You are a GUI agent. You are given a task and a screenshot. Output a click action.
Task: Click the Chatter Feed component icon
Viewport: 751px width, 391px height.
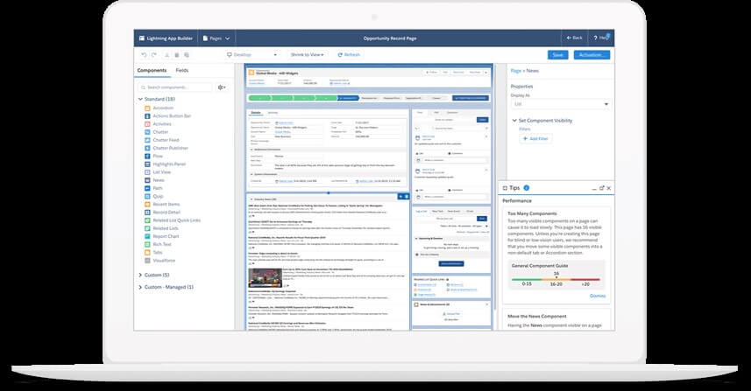coord(145,139)
